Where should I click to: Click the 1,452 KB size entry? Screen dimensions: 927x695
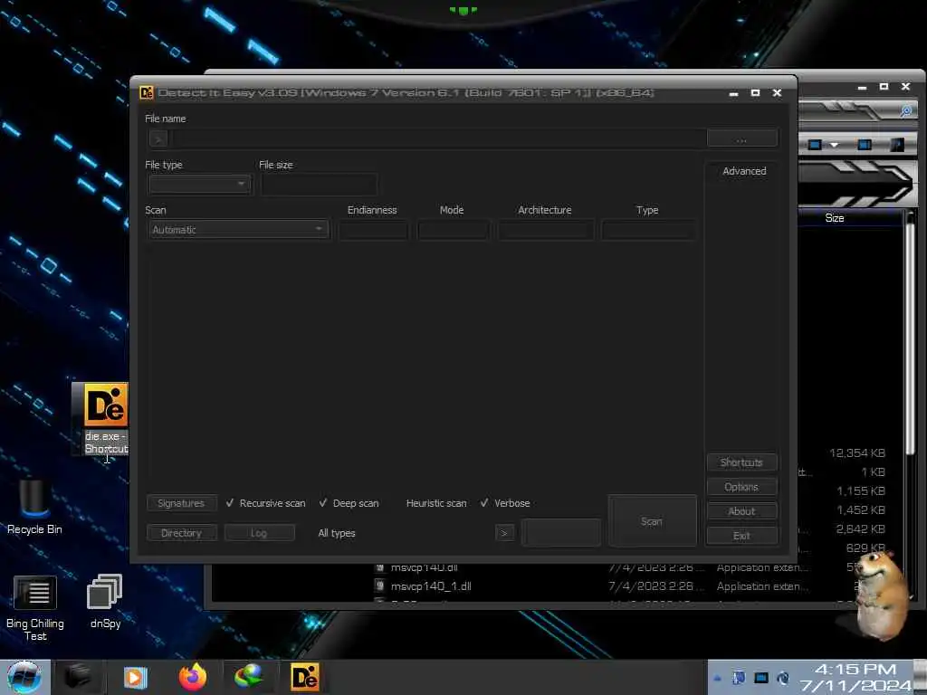tap(861, 510)
